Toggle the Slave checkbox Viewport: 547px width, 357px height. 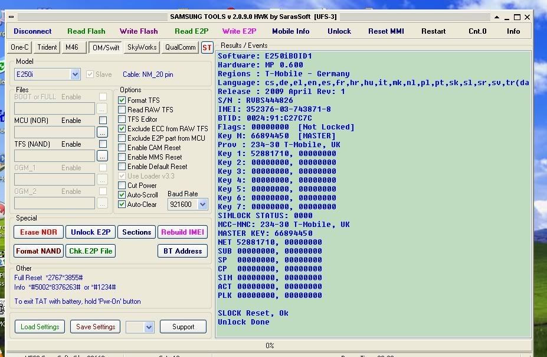click(x=90, y=74)
